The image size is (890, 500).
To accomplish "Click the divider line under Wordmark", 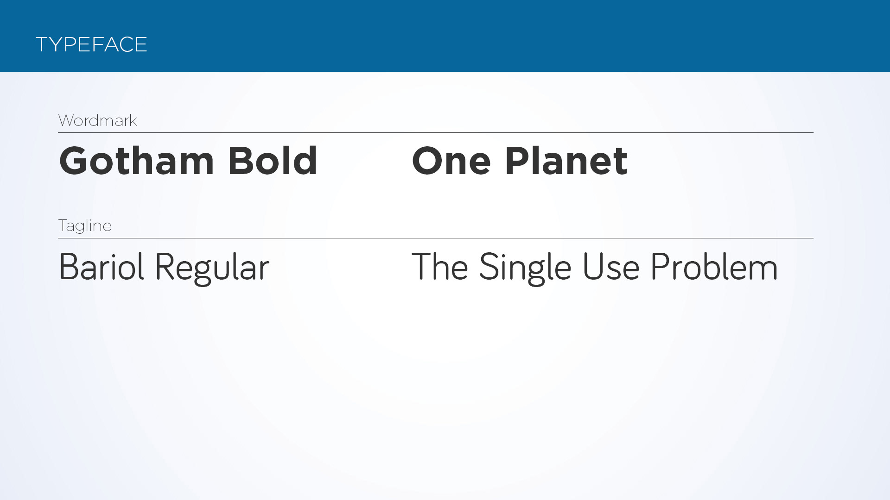I will coord(436,133).
